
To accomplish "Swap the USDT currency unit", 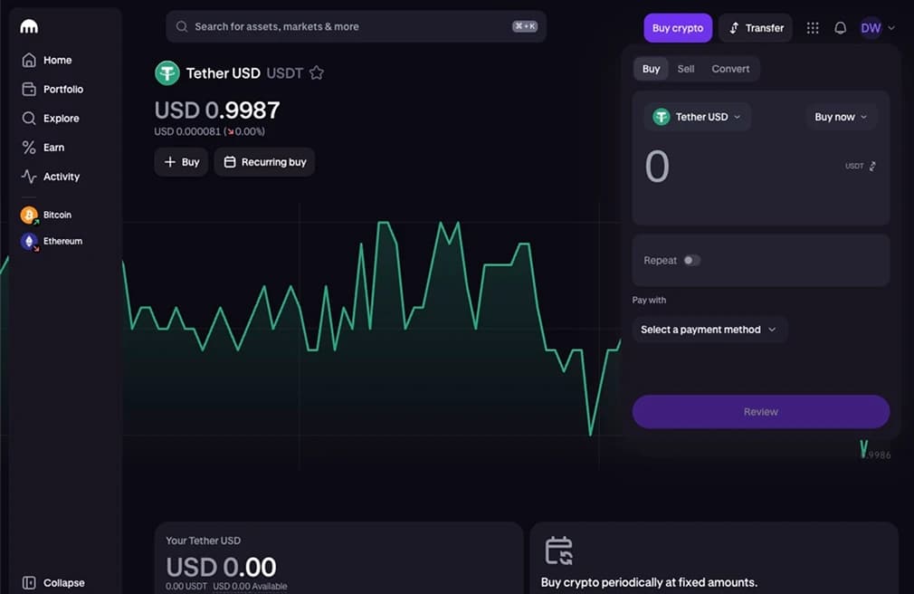I will [861, 167].
